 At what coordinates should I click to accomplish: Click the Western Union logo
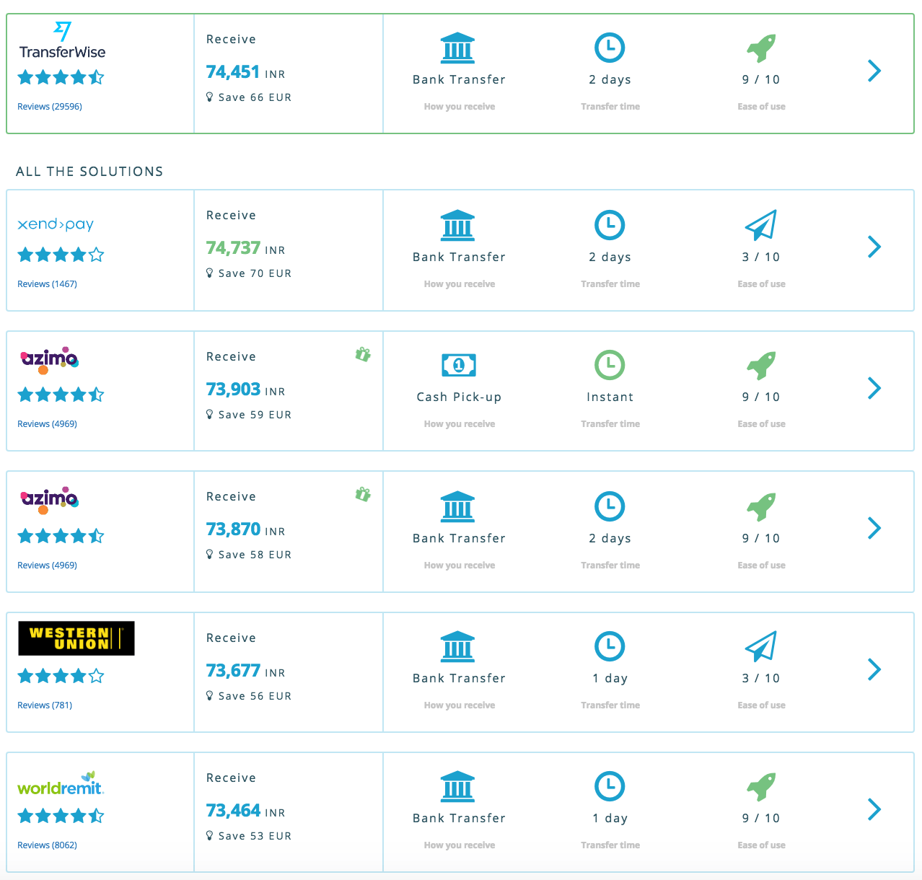click(76, 638)
